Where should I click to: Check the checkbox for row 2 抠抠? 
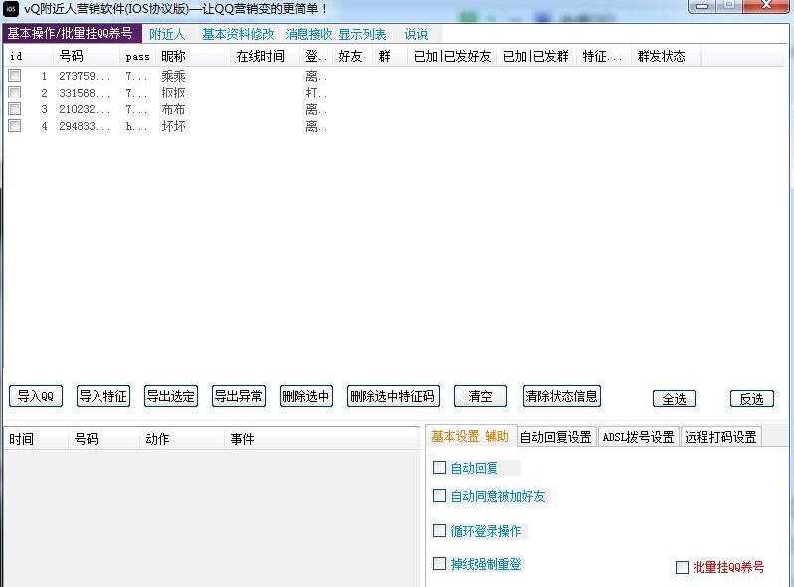[15, 93]
